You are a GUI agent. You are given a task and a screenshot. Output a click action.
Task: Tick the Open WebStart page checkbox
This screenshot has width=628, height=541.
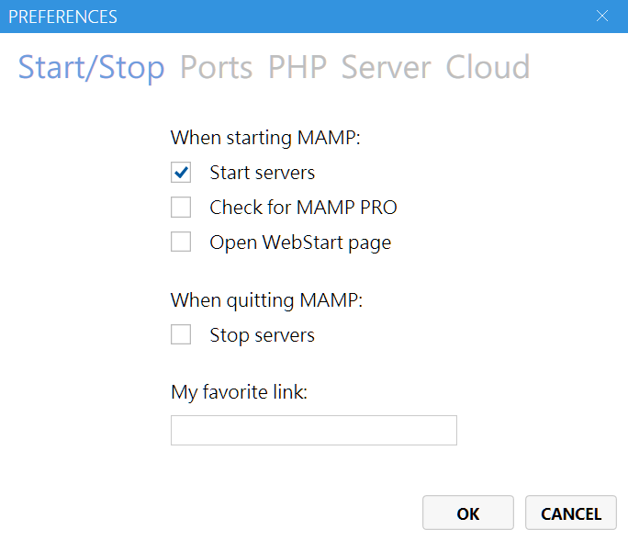[181, 242]
